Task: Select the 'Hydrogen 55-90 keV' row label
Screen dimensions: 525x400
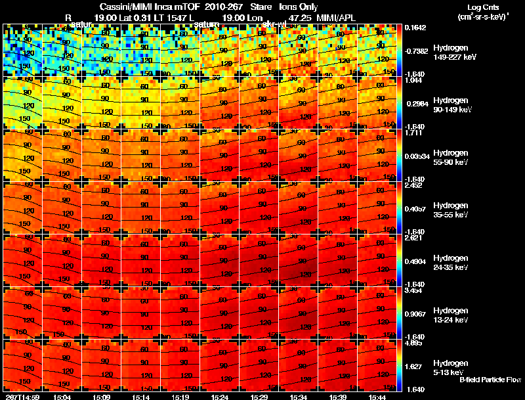Action: pyautogui.click(x=451, y=158)
